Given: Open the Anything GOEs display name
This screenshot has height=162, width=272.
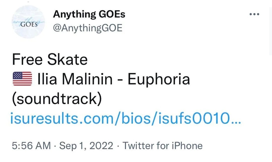Looking at the screenshot, I should click(89, 14).
